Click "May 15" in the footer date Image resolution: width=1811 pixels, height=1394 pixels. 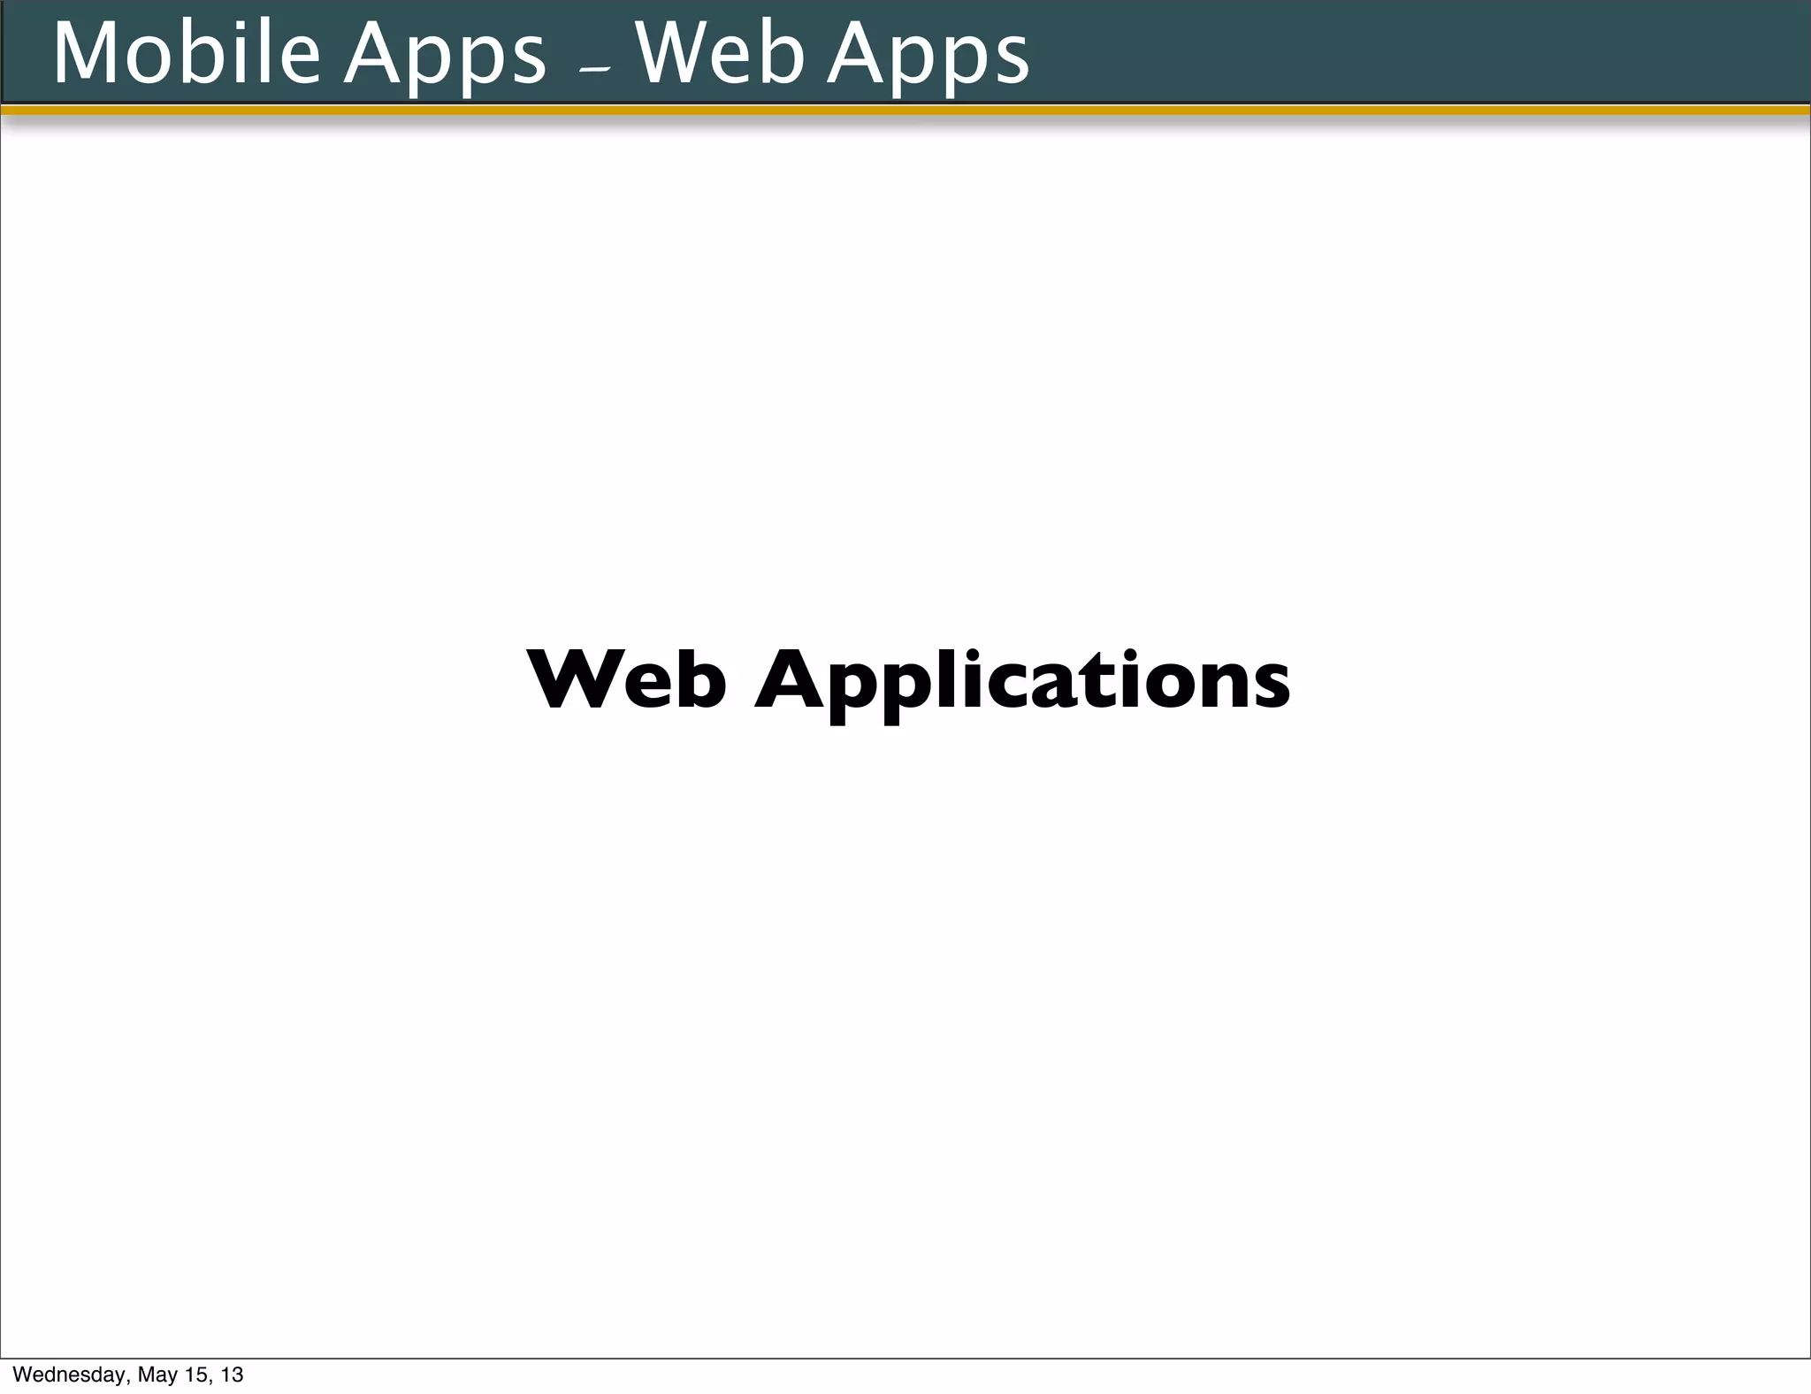coord(174,1375)
